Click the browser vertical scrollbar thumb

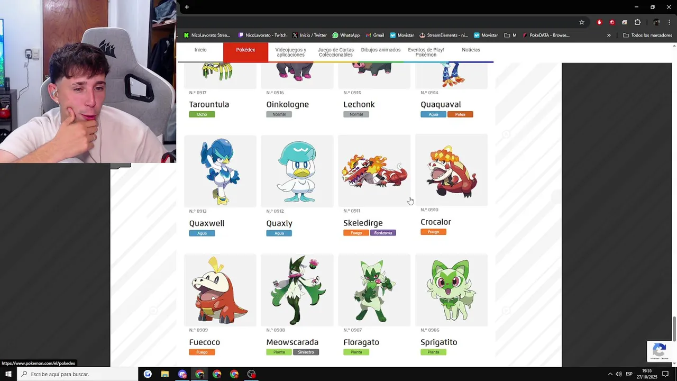[x=674, y=329]
